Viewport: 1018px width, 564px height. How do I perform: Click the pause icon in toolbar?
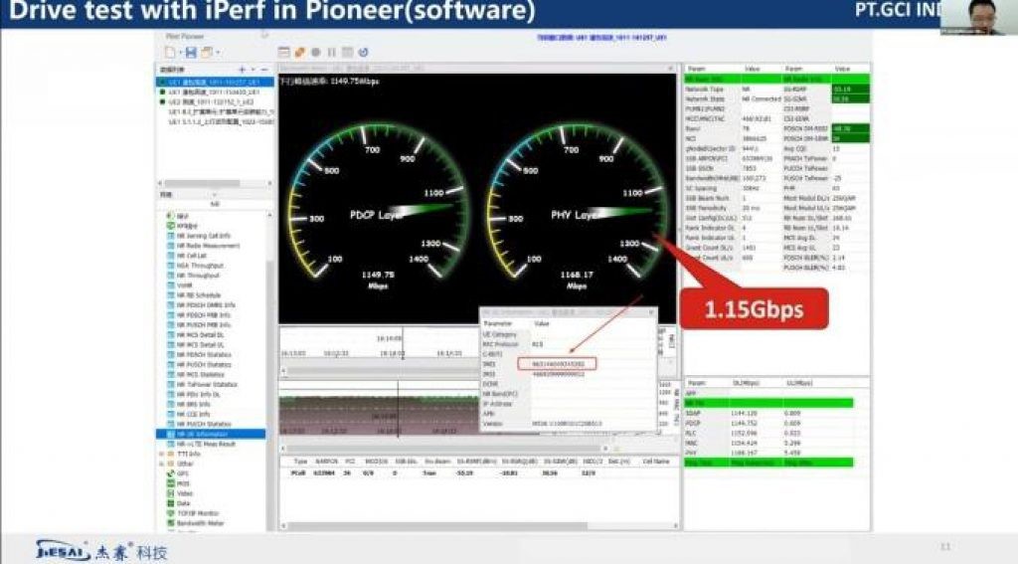(x=332, y=52)
